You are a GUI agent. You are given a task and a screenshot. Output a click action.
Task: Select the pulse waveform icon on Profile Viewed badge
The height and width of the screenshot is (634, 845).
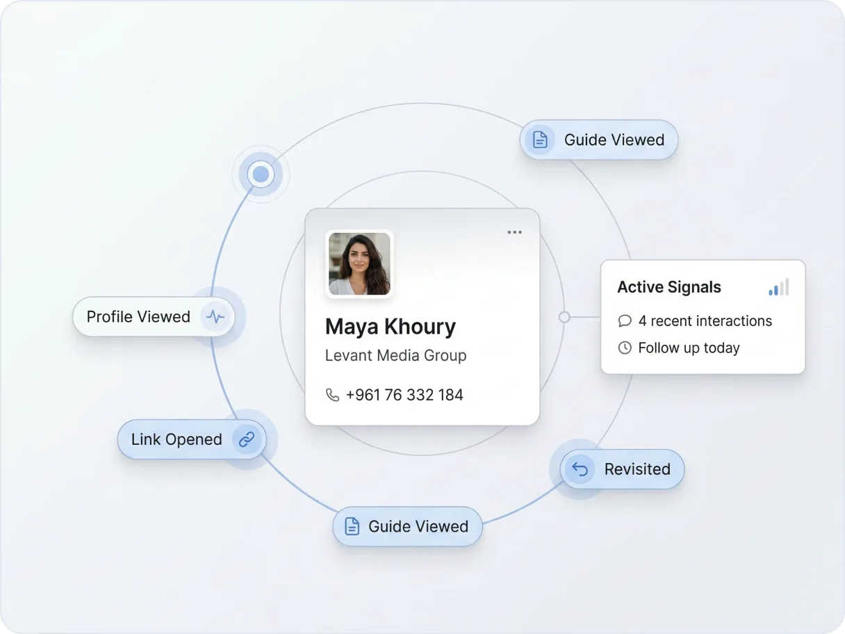tap(215, 316)
